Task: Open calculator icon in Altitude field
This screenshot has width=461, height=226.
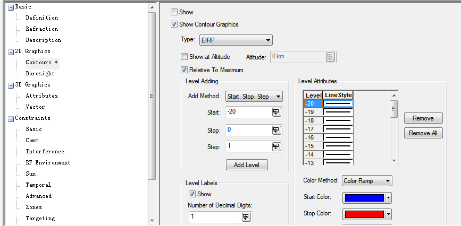Action: click(x=330, y=57)
